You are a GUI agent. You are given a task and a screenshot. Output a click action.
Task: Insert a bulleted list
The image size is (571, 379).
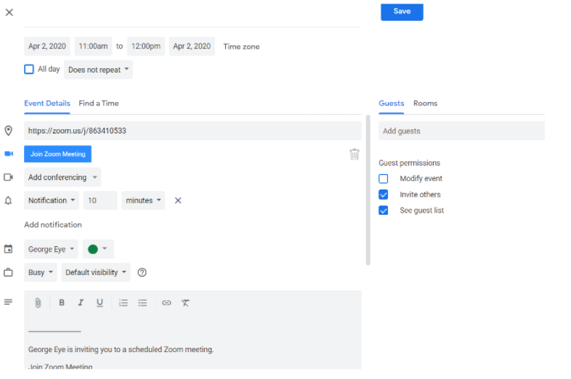(142, 303)
